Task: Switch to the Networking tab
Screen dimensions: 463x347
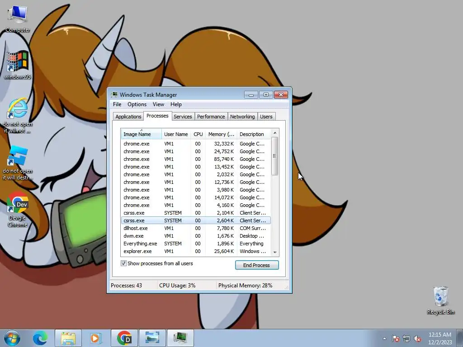Action: 242,117
